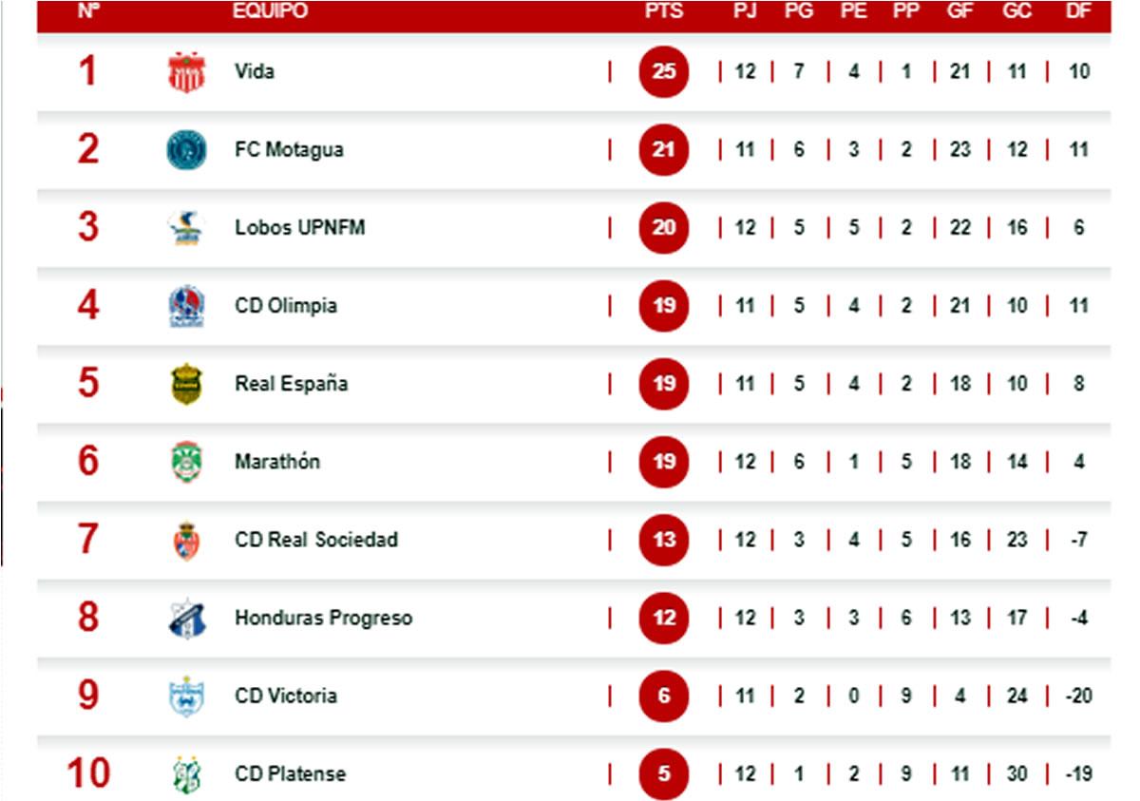This screenshot has height=801, width=1140.
Task: Click the Honduras Progreso team logo
Action: (186, 618)
